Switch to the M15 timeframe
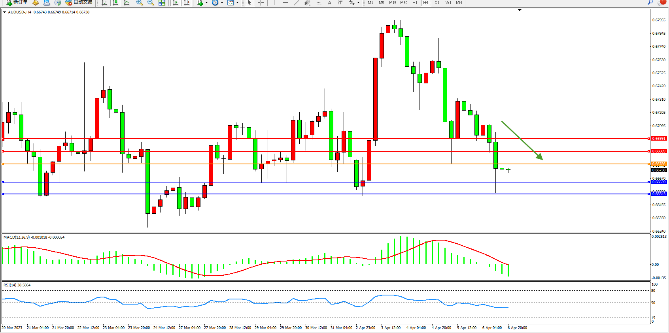669x333 pixels. [392, 3]
